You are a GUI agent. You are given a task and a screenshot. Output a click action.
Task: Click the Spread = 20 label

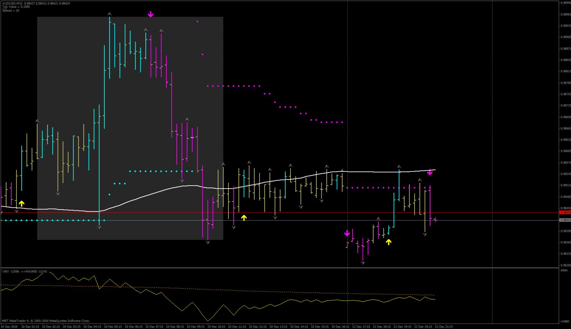[11, 11]
